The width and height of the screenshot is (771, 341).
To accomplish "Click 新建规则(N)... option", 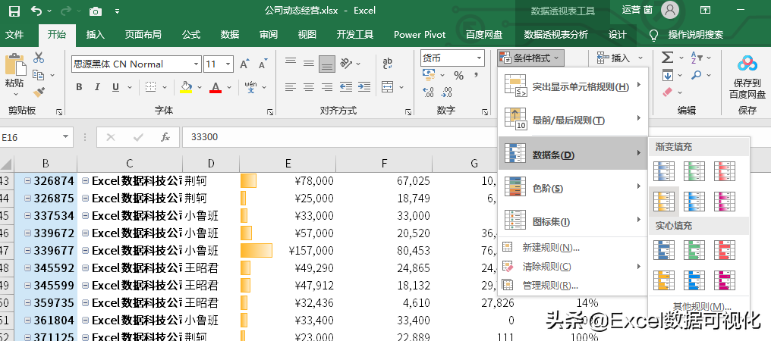I will click(572, 248).
